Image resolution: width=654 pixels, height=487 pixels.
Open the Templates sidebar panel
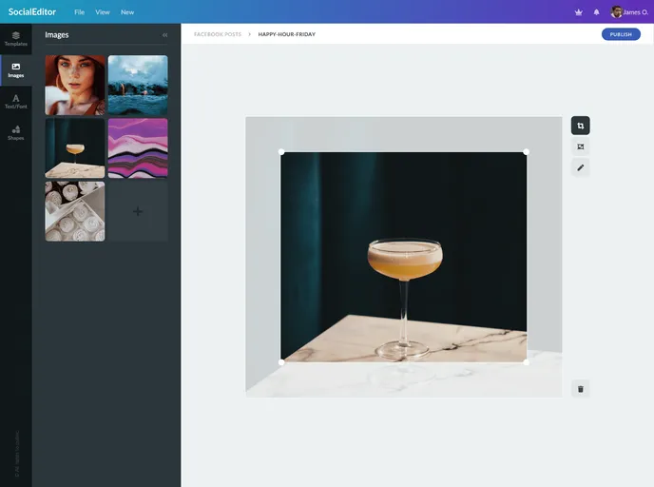15,38
